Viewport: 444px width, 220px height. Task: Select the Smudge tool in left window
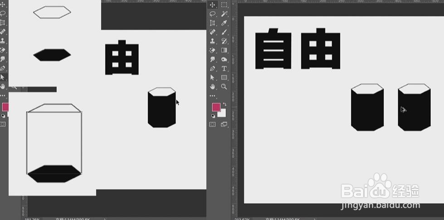pos(3,59)
